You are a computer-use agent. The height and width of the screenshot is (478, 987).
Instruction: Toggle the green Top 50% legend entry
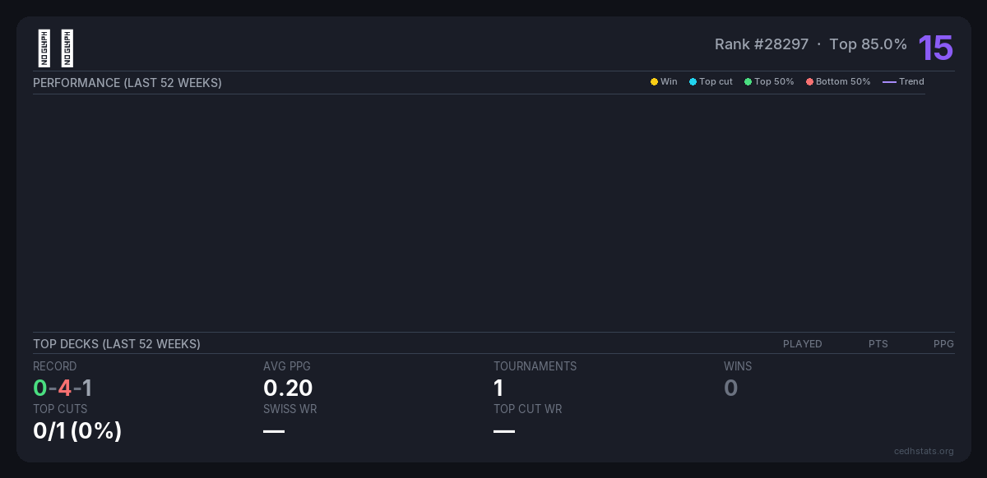point(769,82)
